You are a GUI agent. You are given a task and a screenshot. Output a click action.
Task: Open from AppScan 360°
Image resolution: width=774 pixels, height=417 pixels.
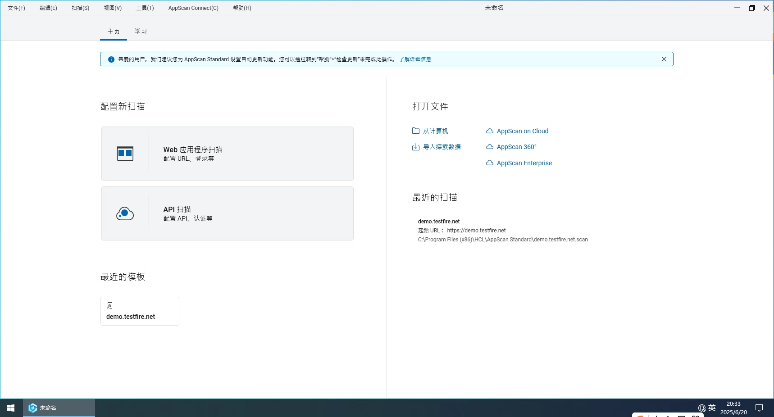coord(517,147)
